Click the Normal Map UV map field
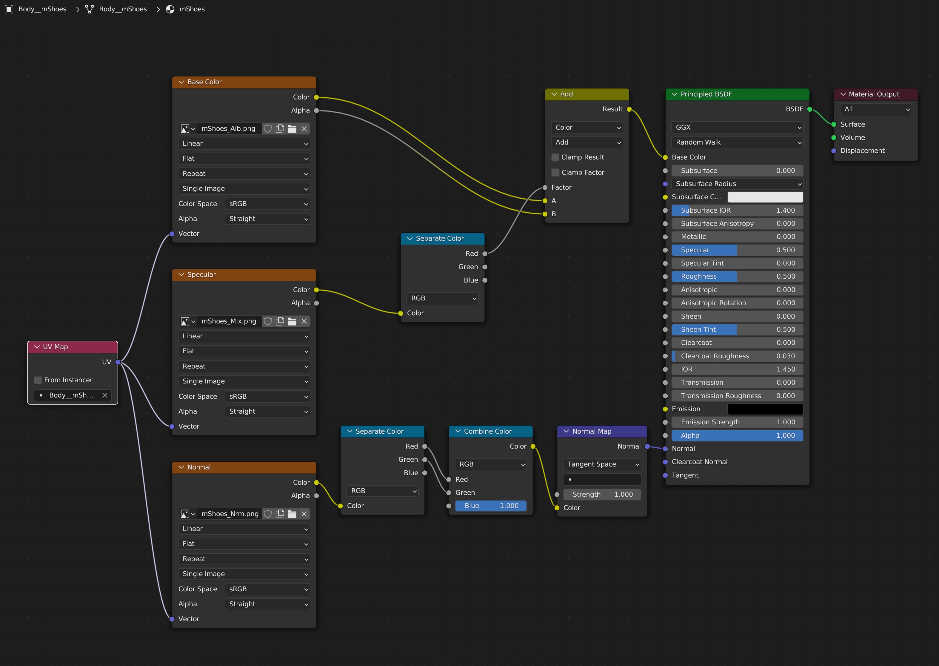The width and height of the screenshot is (939, 666). point(602,479)
